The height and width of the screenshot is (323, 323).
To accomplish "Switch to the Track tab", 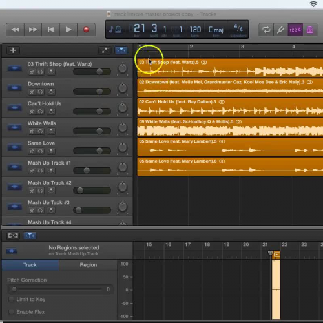I will click(30, 265).
